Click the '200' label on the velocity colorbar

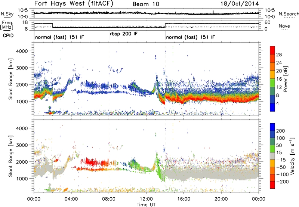[281, 131]
